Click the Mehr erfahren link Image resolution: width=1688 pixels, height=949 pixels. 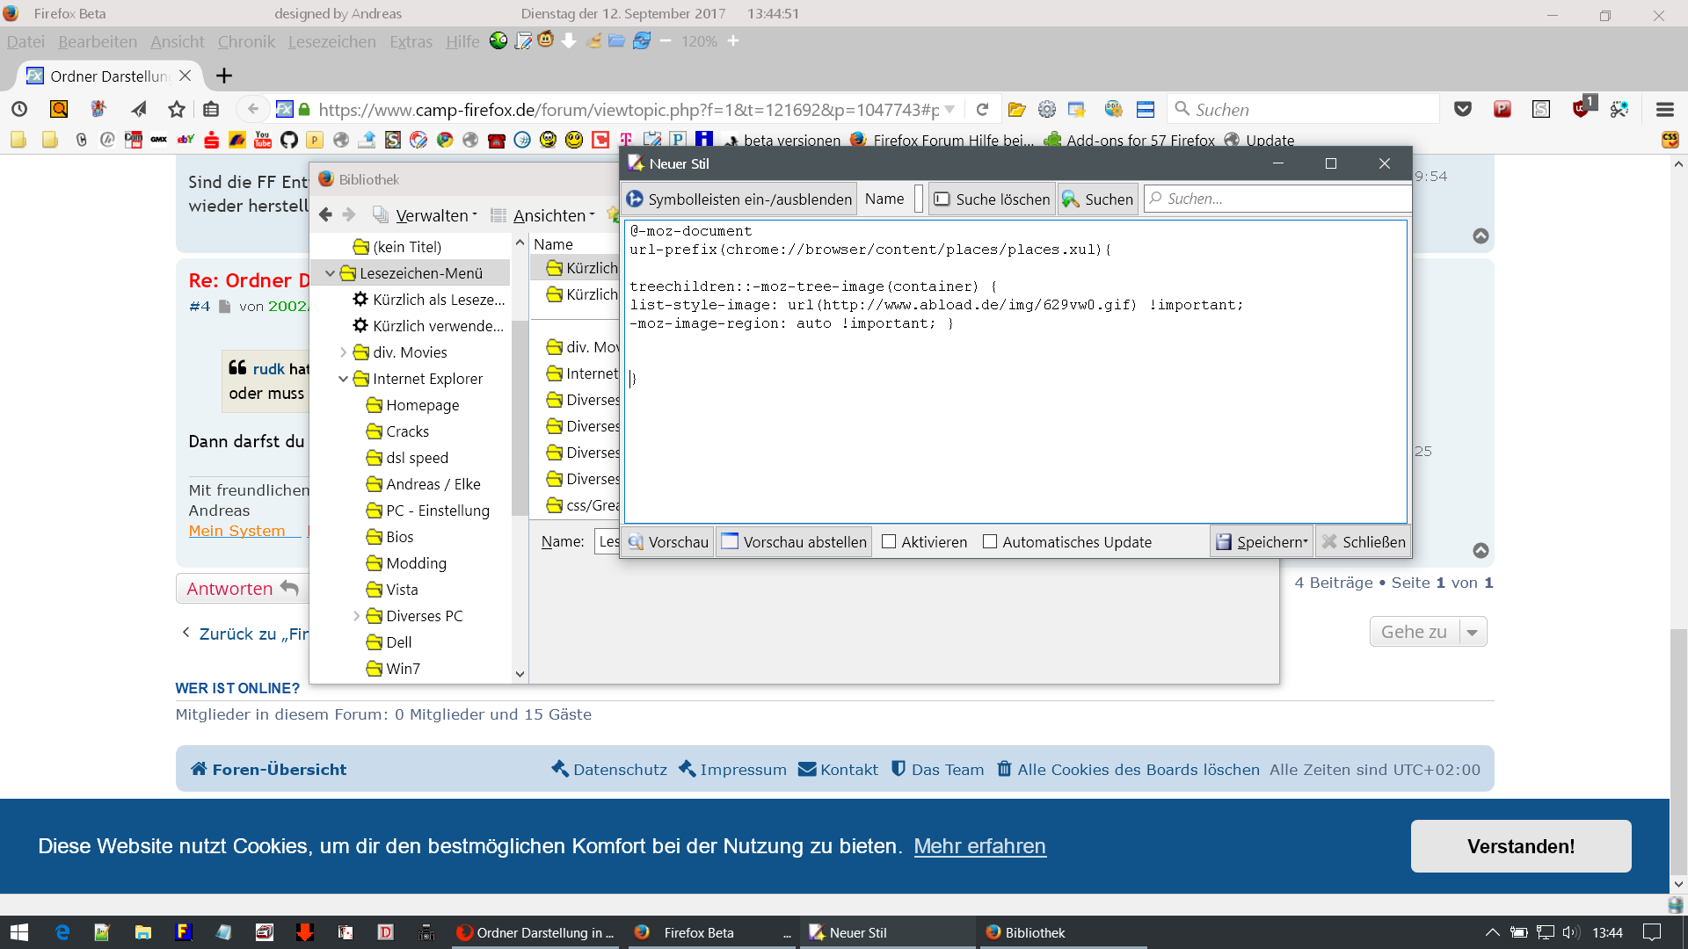coord(979,846)
